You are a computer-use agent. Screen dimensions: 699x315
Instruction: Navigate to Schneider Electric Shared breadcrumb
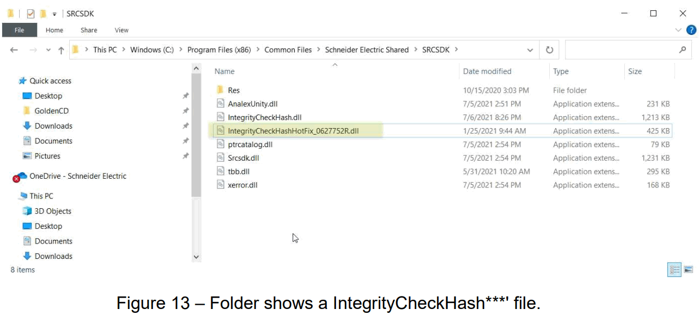(x=366, y=50)
